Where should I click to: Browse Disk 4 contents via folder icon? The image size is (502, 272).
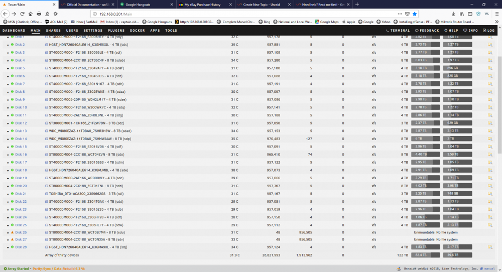[490, 61]
